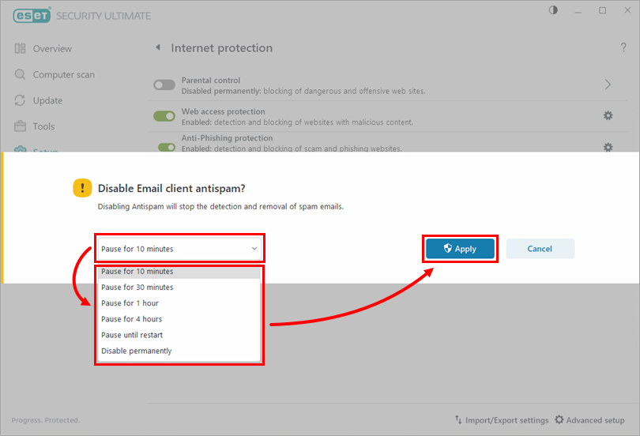This screenshot has width=640, height=436.
Task: Expand Parental control with the chevron
Action: (x=608, y=85)
